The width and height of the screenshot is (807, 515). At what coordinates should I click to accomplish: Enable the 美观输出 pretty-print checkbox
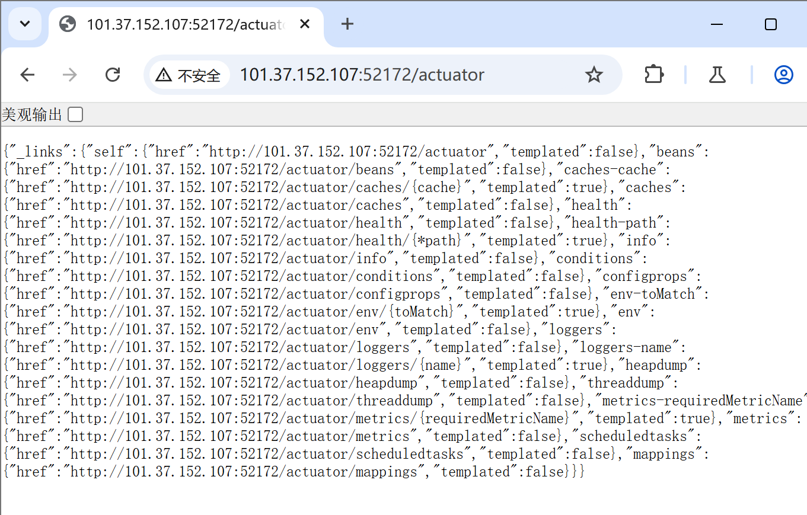tap(75, 114)
